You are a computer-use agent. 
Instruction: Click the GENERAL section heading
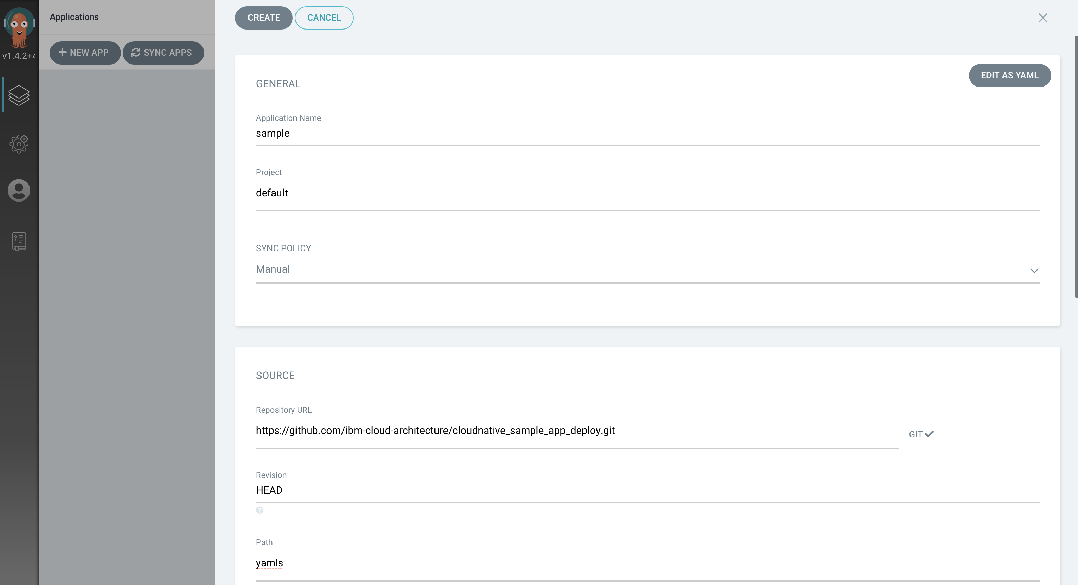click(x=278, y=84)
